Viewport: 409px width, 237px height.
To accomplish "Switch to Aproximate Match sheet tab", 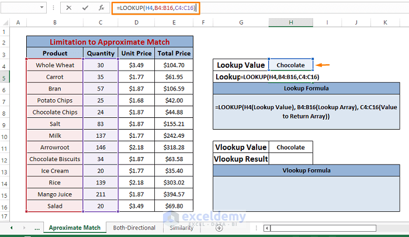I will [x=75, y=228].
